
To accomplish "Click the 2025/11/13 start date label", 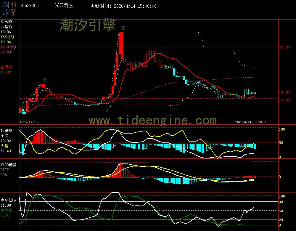I will tap(29, 122).
